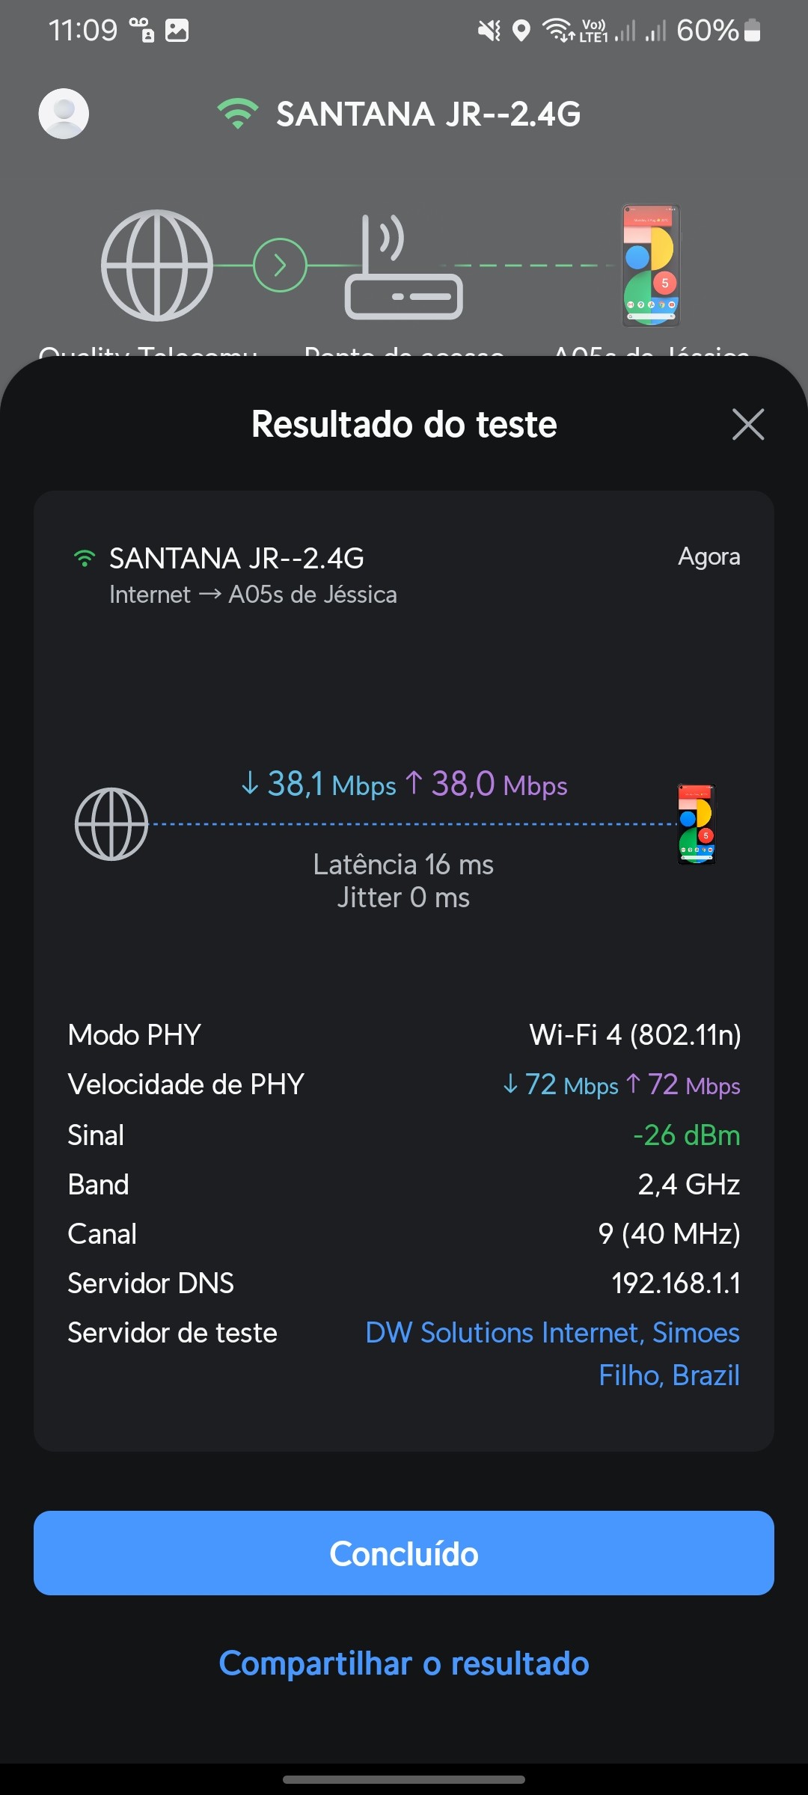Image resolution: width=808 pixels, height=1795 pixels.
Task: Tap the phone device thumbnail at top
Action: click(x=651, y=266)
